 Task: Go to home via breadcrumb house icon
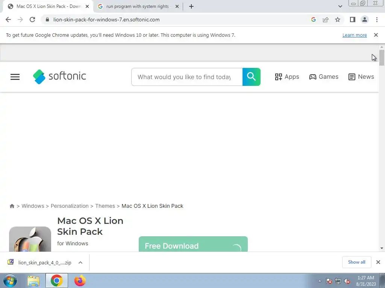[12, 206]
